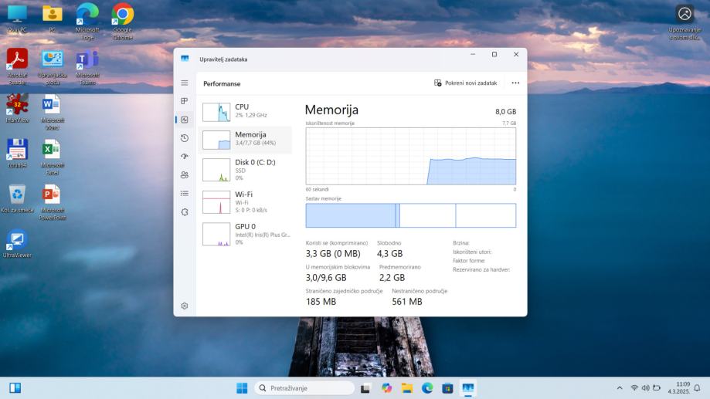Open Copilot from the taskbar
The height and width of the screenshot is (399, 710).
click(x=386, y=388)
